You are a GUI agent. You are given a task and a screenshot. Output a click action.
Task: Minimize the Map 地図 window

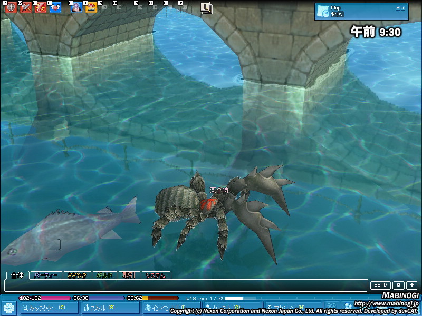(x=398, y=8)
